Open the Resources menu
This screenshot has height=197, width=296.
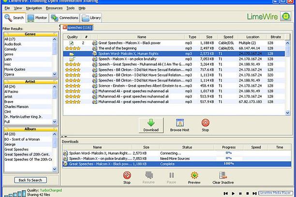pyautogui.click(x=54, y=8)
